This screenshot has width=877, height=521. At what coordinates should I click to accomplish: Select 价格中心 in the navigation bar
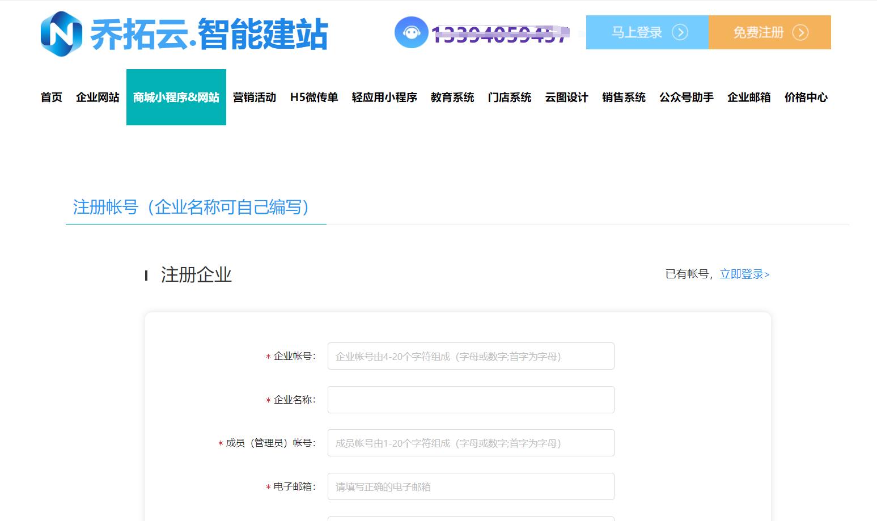pyautogui.click(x=806, y=98)
